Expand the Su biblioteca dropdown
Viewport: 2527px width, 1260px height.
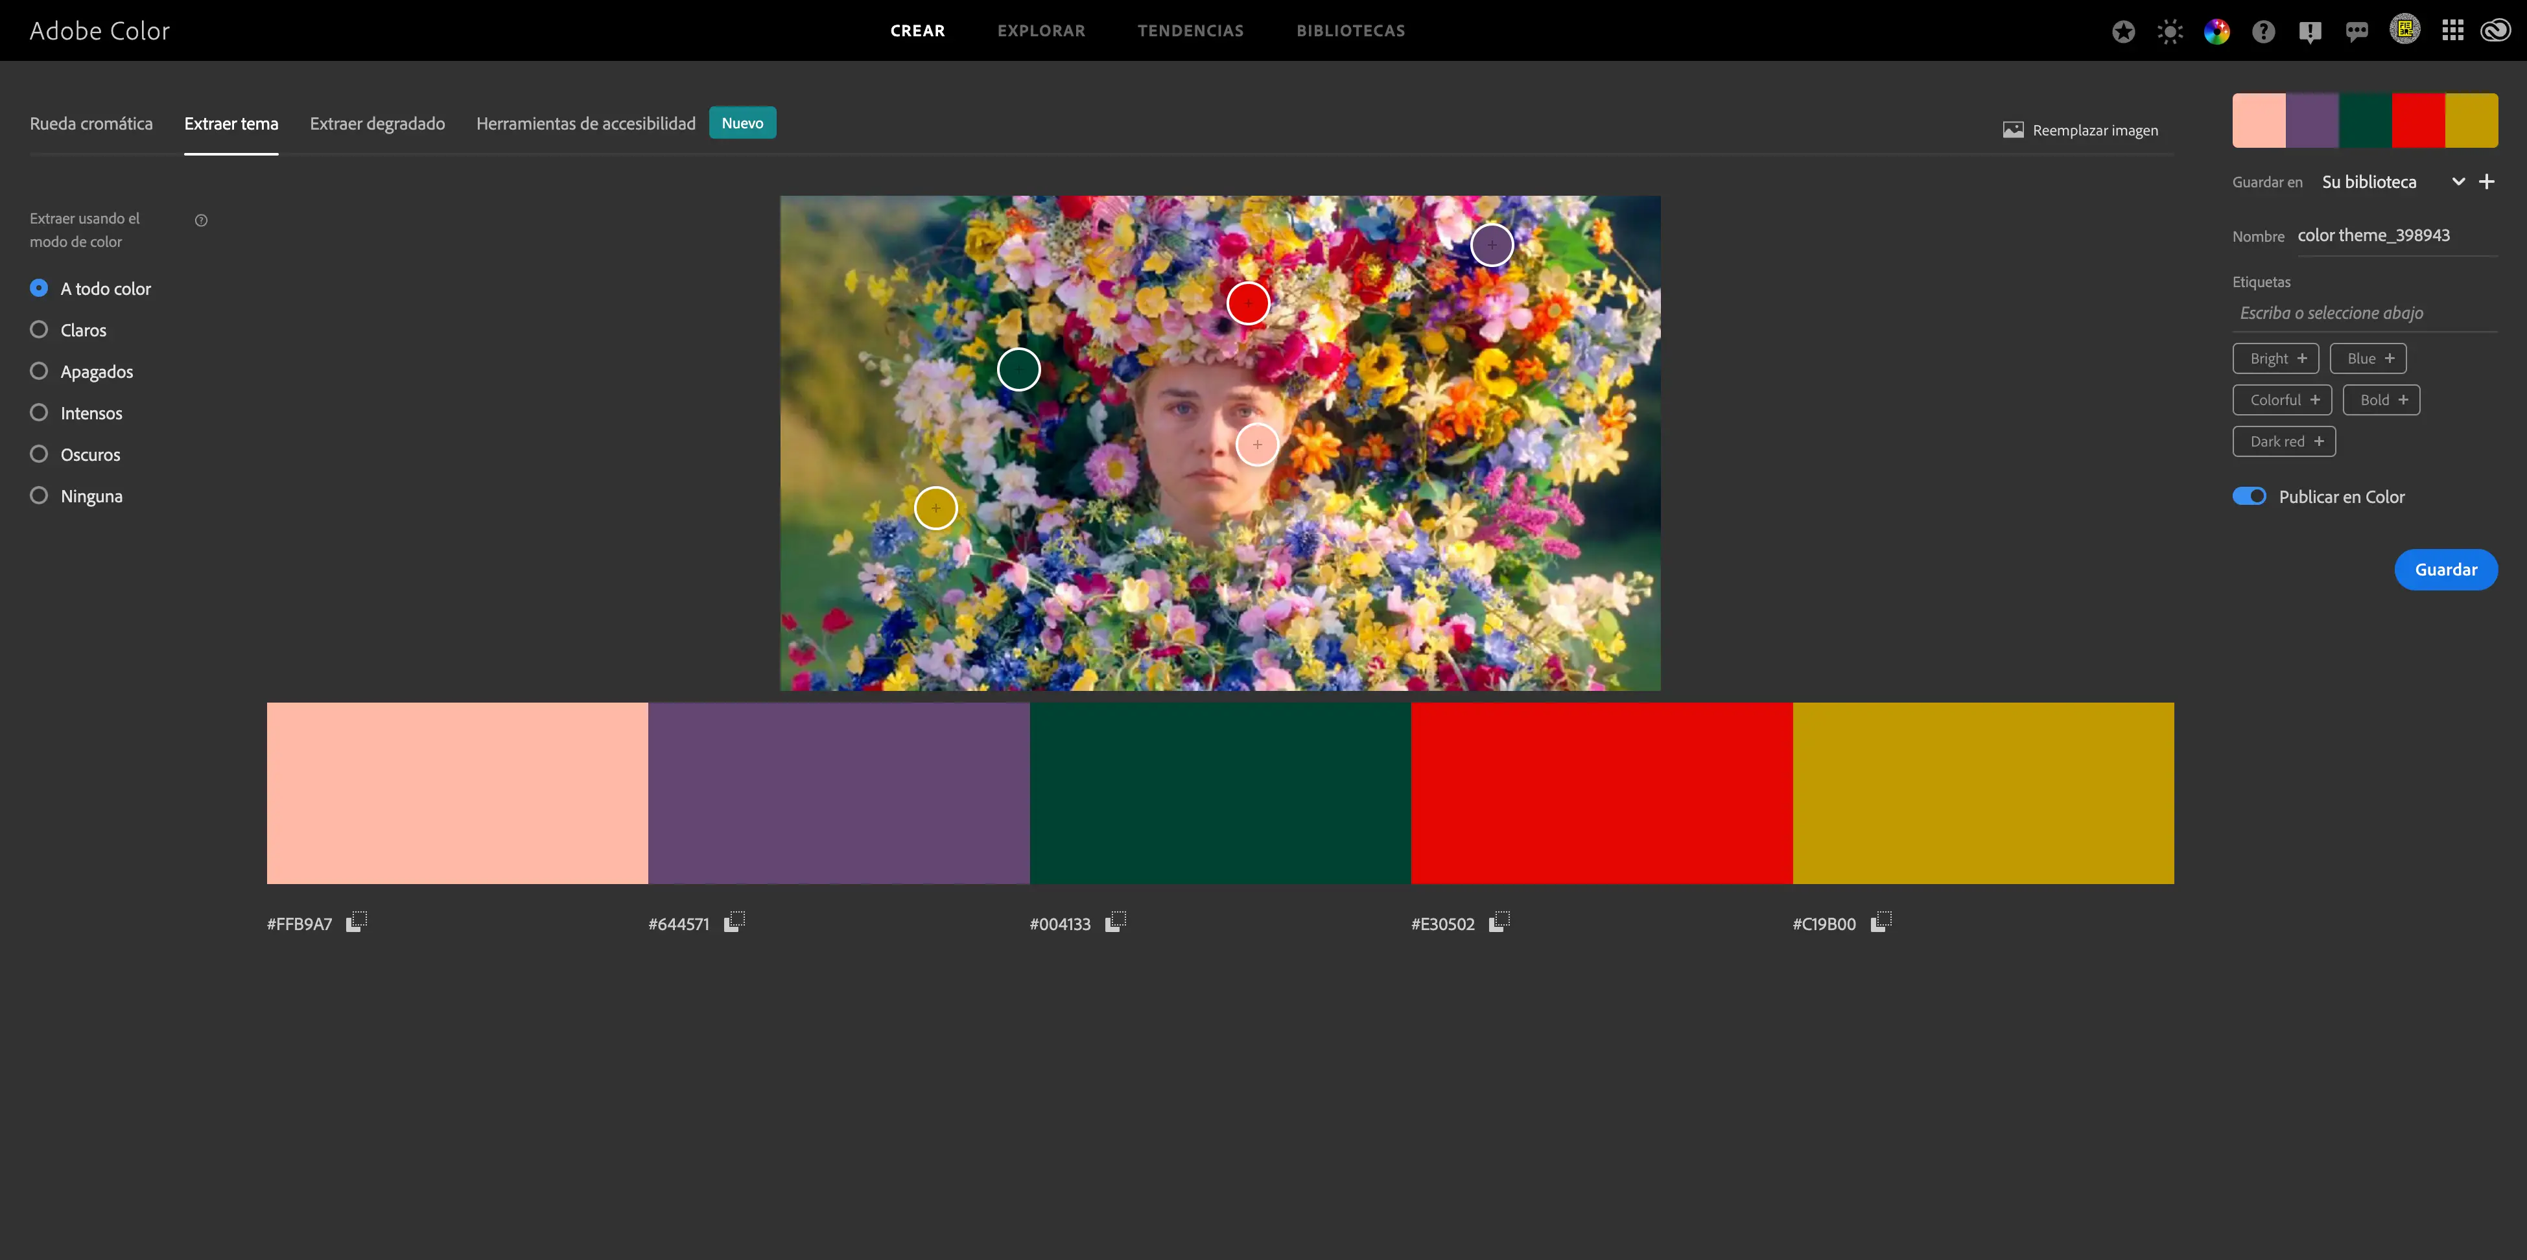coord(2458,181)
